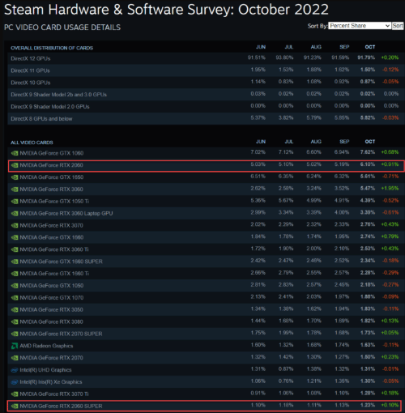Click the Intel logo beside UHD Graphics
Viewport: 405px width, 413px height.
click(x=15, y=370)
